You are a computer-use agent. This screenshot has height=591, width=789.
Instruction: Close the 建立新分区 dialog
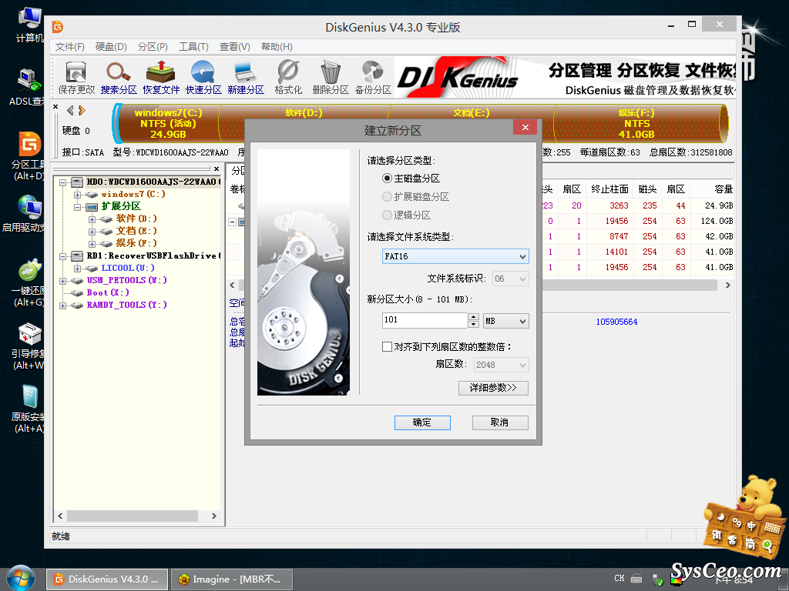pyautogui.click(x=525, y=127)
